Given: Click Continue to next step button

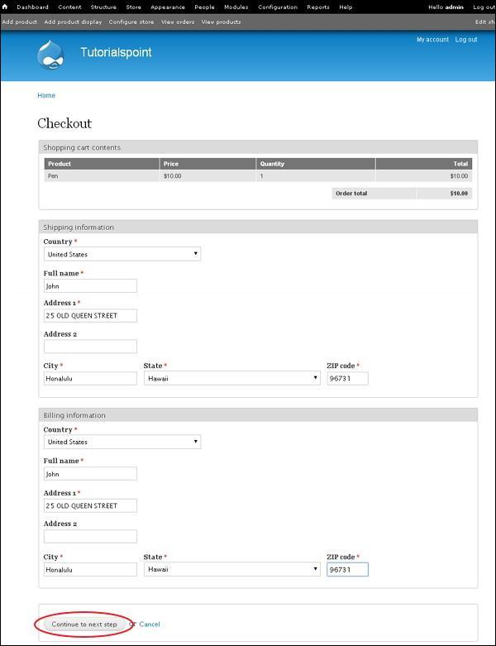Looking at the screenshot, I should pyautogui.click(x=84, y=624).
